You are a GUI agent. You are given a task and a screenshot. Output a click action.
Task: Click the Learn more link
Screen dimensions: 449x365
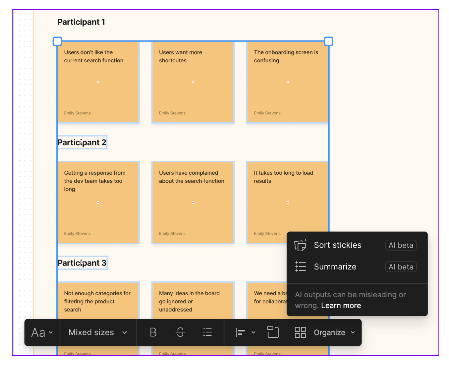[x=341, y=305]
